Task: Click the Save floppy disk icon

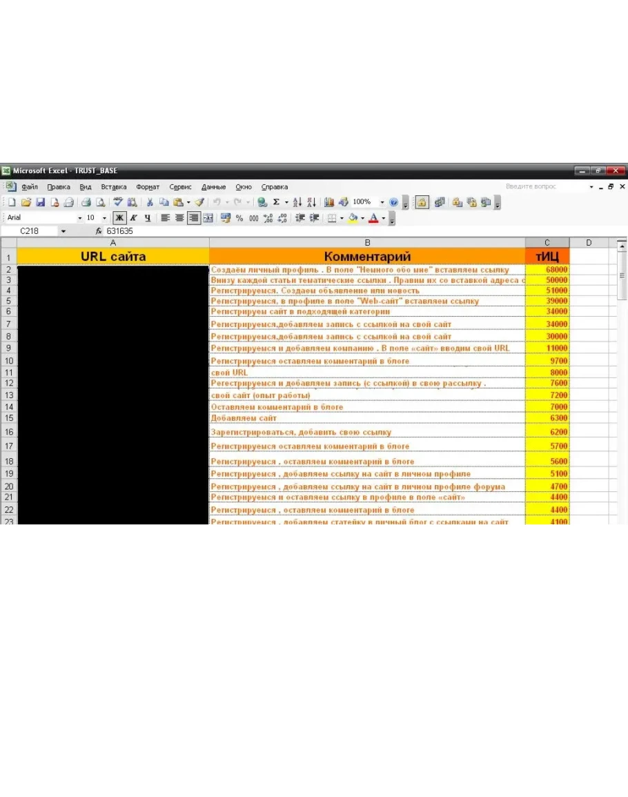Action: click(40, 202)
